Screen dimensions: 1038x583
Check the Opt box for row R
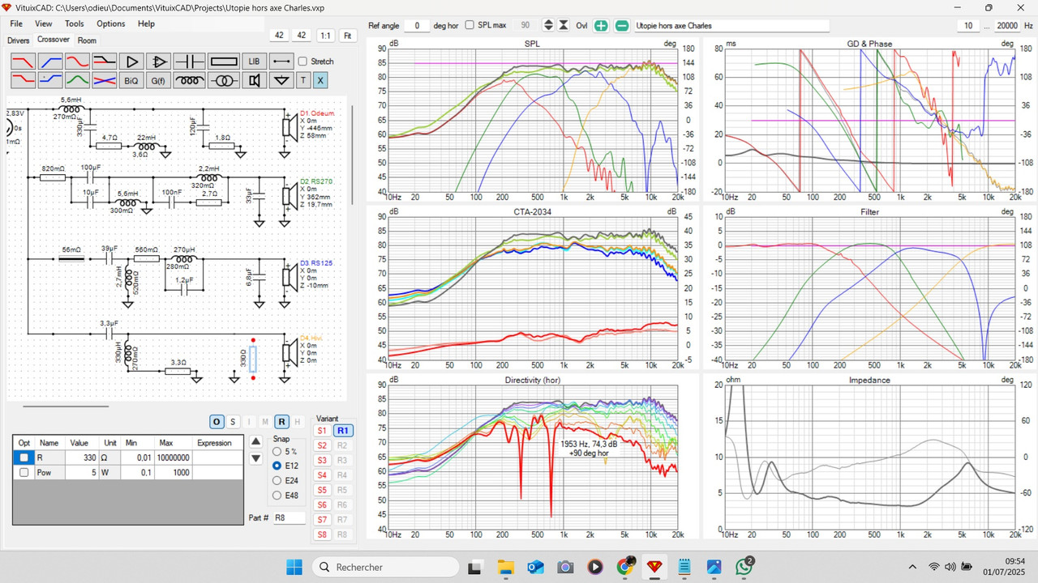(24, 457)
